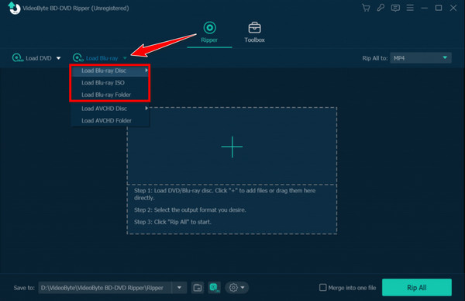Click the Toolbox briefcase icon
Image resolution: width=465 pixels, height=301 pixels.
coord(254,28)
